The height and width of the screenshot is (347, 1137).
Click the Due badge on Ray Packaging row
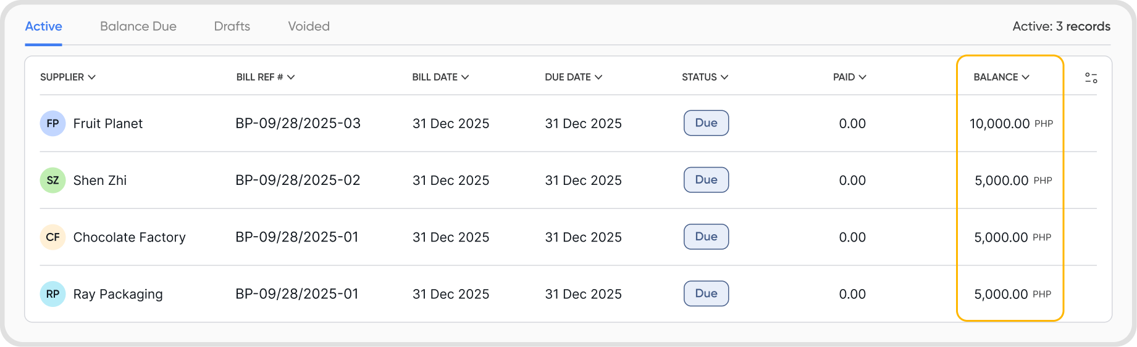pyautogui.click(x=706, y=293)
